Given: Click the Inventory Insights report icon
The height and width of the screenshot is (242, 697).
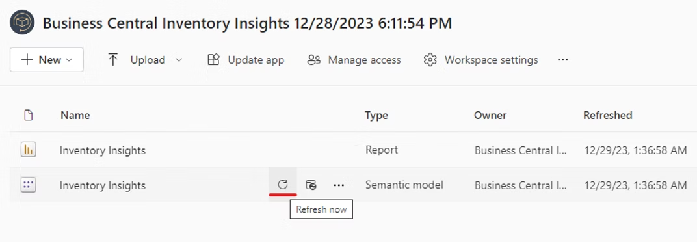Looking at the screenshot, I should click(29, 150).
